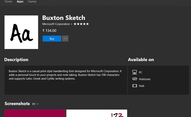The height and width of the screenshot is (117, 191).
Task: Expand the Screenshots PC platform dropdown
Action: (35, 104)
